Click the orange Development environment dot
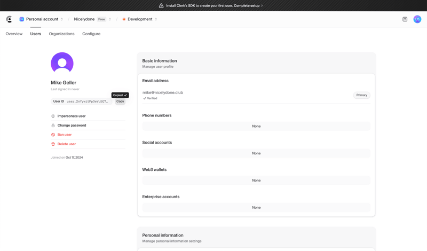The image size is (427, 251). 124,19
